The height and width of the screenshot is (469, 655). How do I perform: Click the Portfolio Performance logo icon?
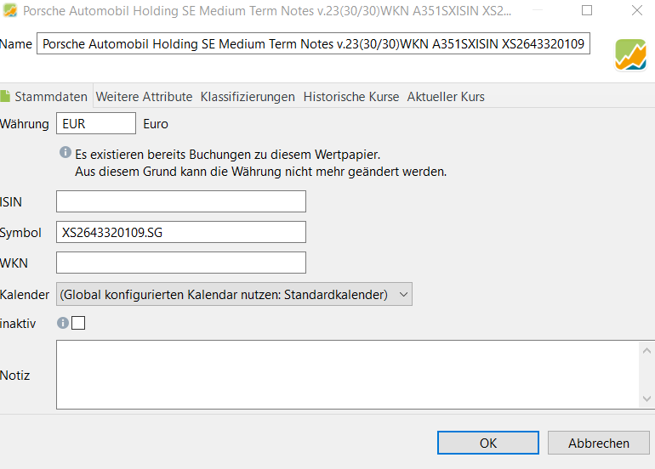(x=631, y=54)
